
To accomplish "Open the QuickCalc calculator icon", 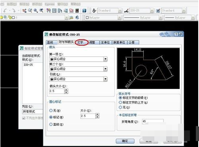I will pos(77,11).
